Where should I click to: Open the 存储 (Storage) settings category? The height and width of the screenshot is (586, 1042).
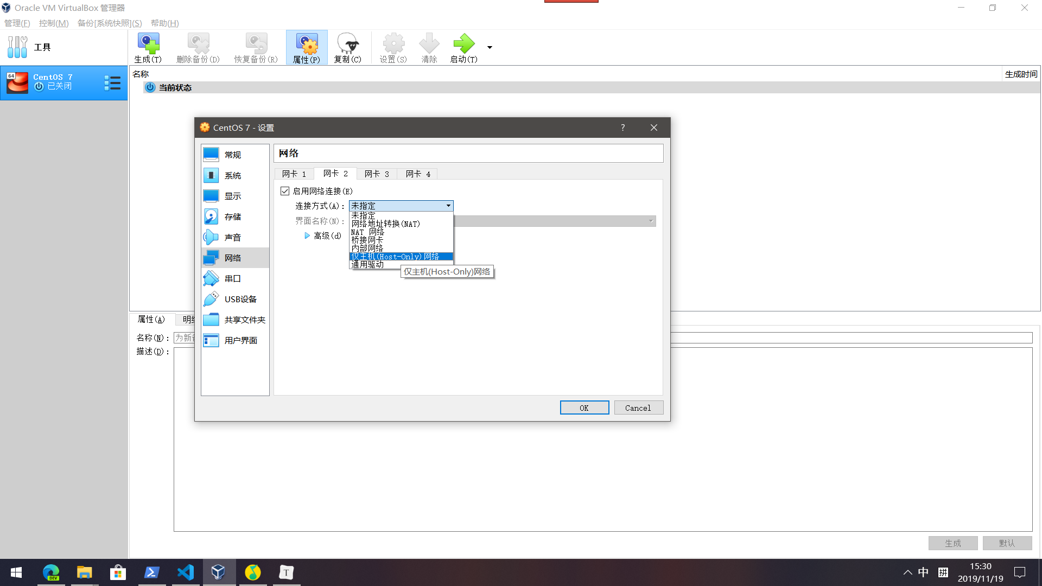234,216
